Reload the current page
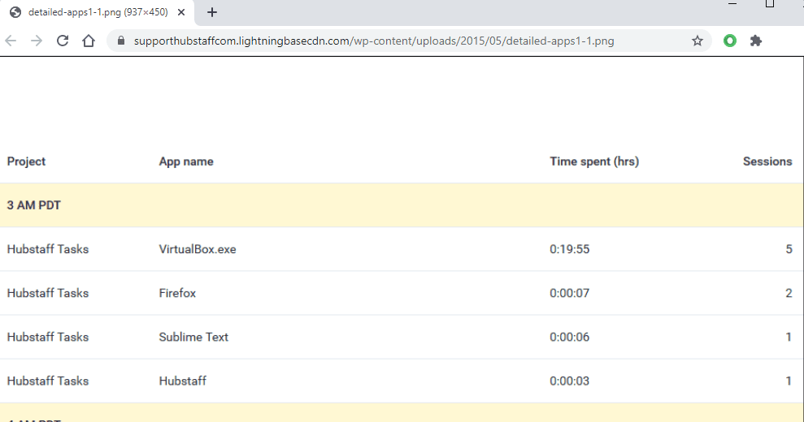Image resolution: width=804 pixels, height=422 pixels. click(x=63, y=41)
